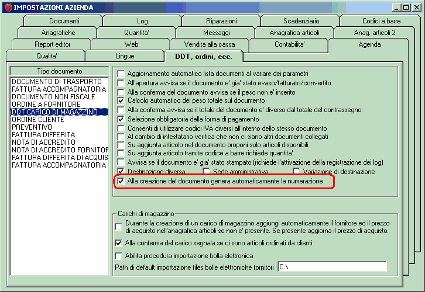The height and width of the screenshot is (292, 425).
Task: Open the Lingue tab
Action: click(x=125, y=55)
